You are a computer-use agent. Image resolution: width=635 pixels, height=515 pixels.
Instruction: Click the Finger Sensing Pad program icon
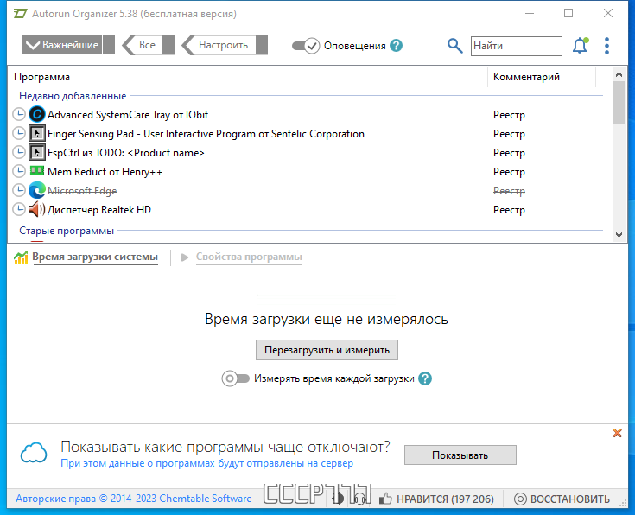37,134
